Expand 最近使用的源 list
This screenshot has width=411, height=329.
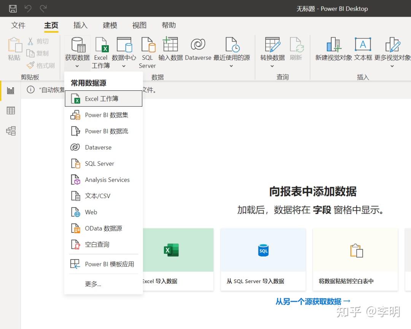tap(231, 65)
